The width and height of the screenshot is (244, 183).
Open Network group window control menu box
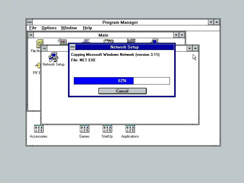coord(44,48)
